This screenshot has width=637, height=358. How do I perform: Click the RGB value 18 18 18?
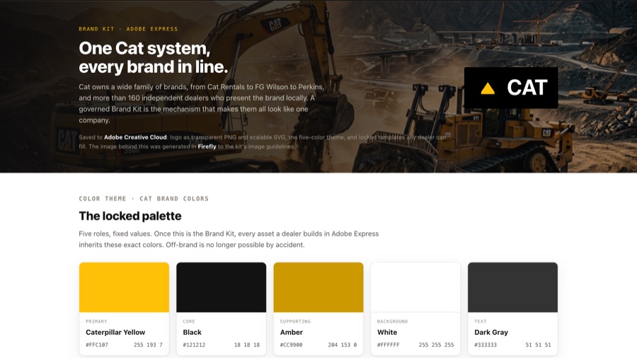246,345
